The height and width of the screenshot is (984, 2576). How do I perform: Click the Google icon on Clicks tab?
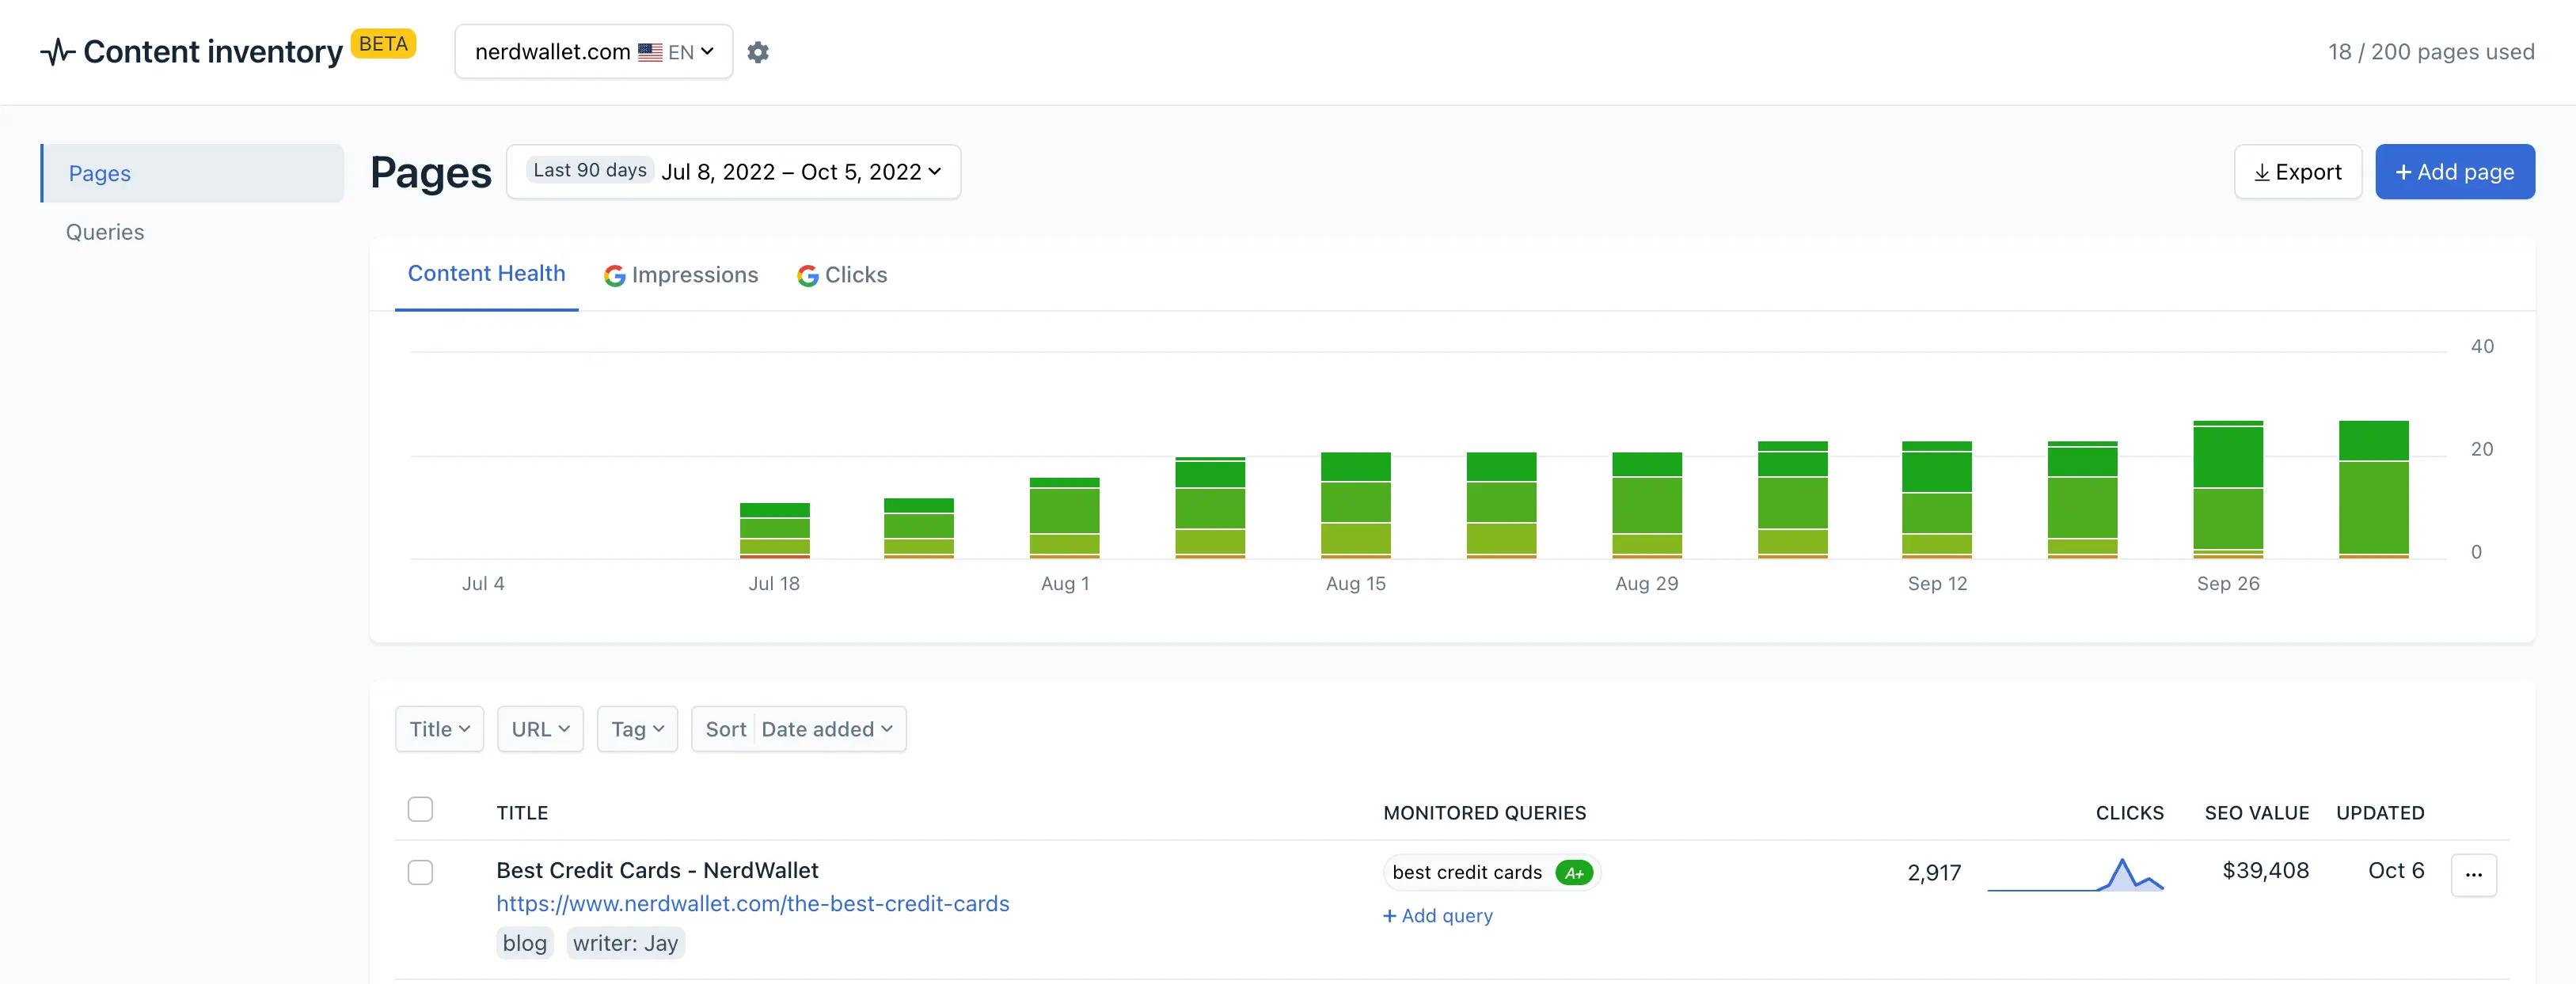coord(807,276)
